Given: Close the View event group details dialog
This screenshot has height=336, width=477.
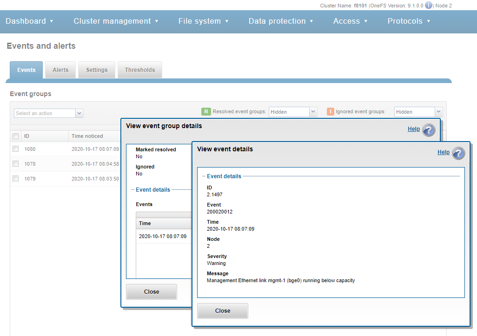Looking at the screenshot, I should coord(151,291).
